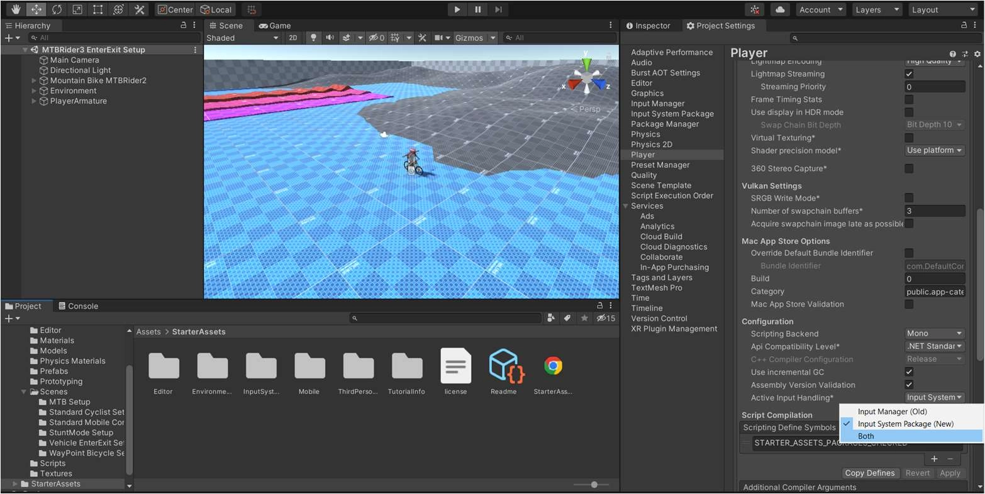985x494 pixels.
Task: Click the Step frame button
Action: tap(499, 9)
